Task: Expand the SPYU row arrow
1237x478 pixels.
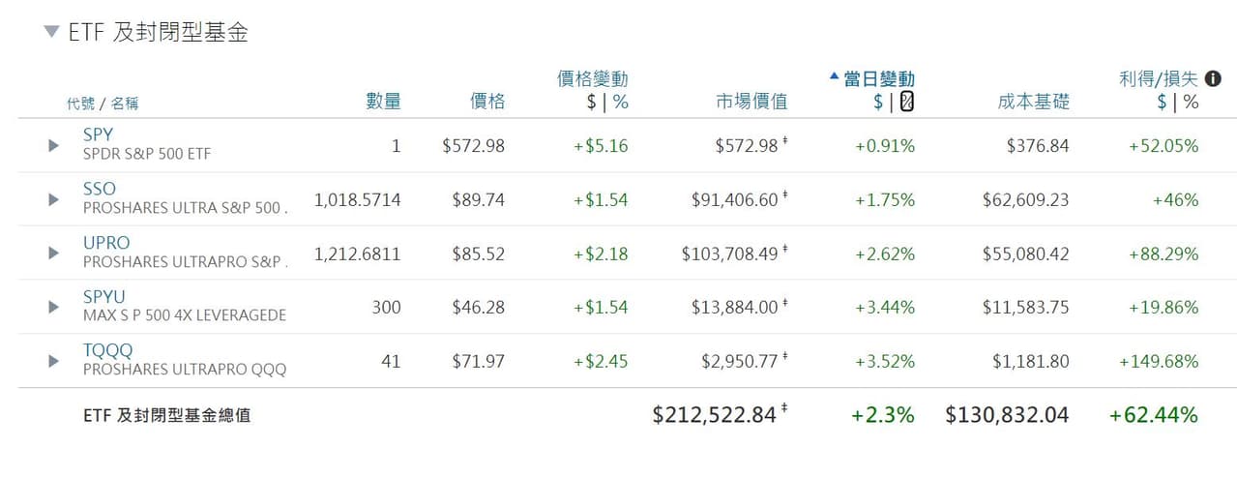Action: [54, 307]
